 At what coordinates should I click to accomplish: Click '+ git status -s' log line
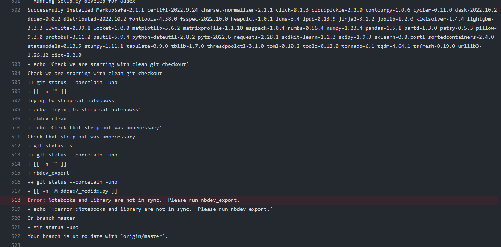pyautogui.click(x=50, y=146)
